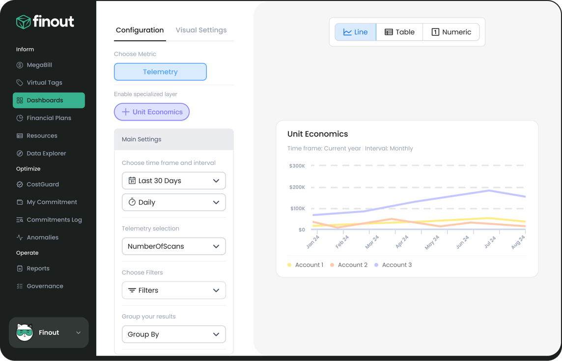
Task: Open the Finout account switcher
Action: pyautogui.click(x=49, y=332)
